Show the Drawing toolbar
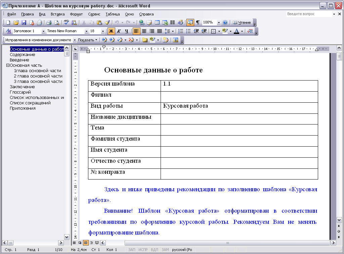The height and width of the screenshot is (254, 344). (x=180, y=22)
